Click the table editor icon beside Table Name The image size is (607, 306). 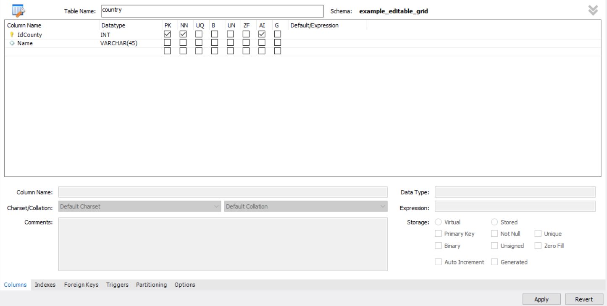click(18, 10)
